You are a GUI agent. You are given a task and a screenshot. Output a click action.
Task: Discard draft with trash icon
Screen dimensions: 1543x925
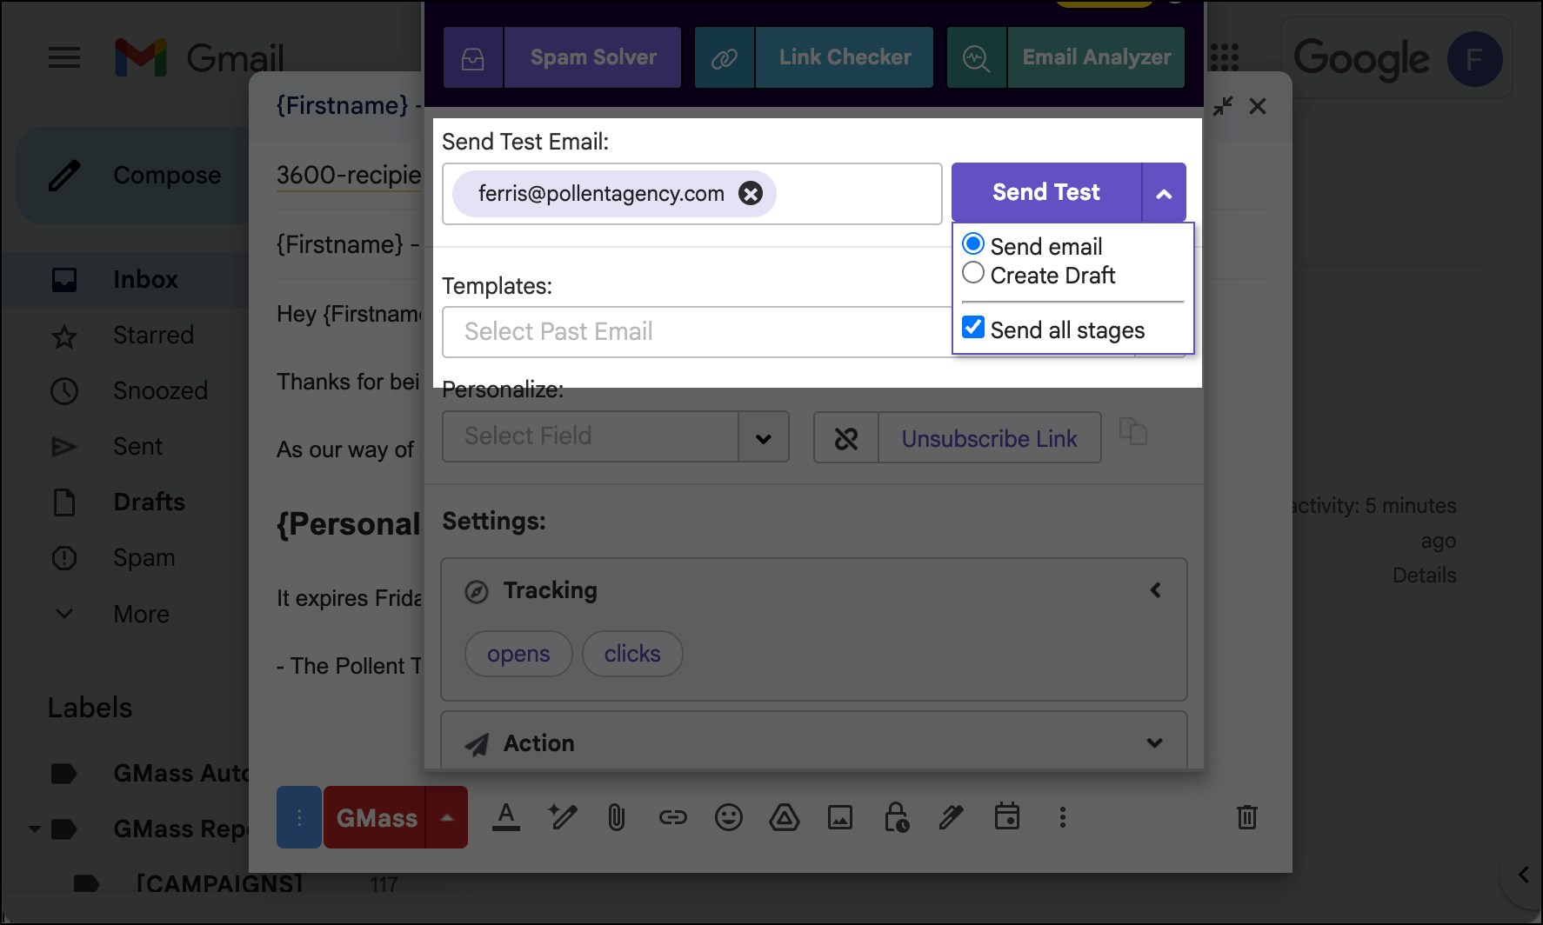click(1247, 817)
